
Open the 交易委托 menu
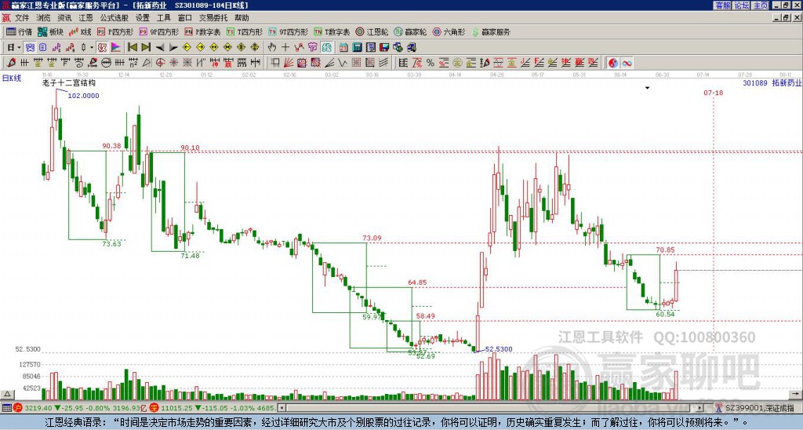(213, 18)
